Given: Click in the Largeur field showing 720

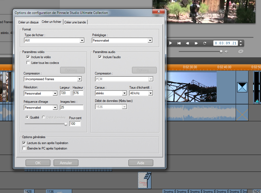Looking at the screenshot, I should 65,93.
